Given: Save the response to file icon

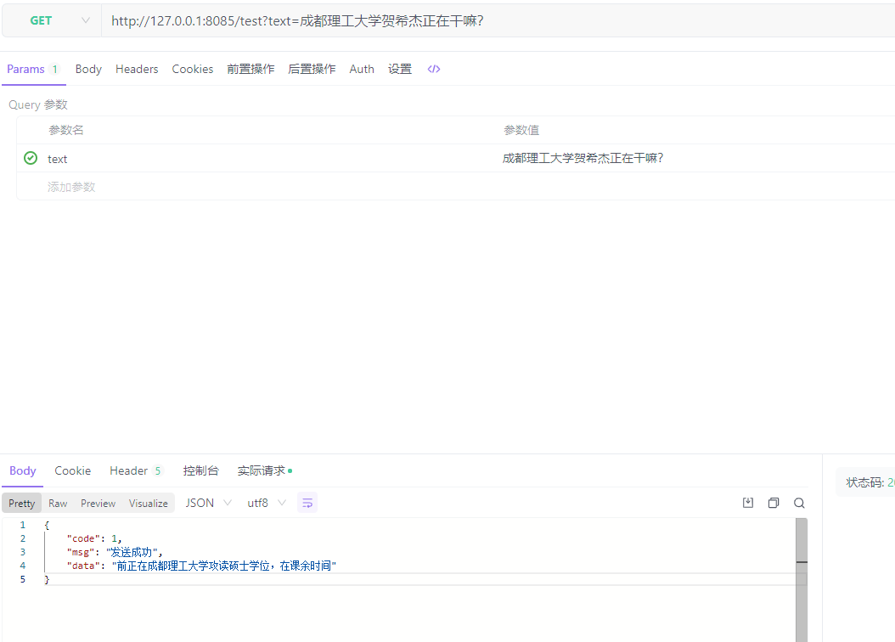Looking at the screenshot, I should click(x=748, y=503).
